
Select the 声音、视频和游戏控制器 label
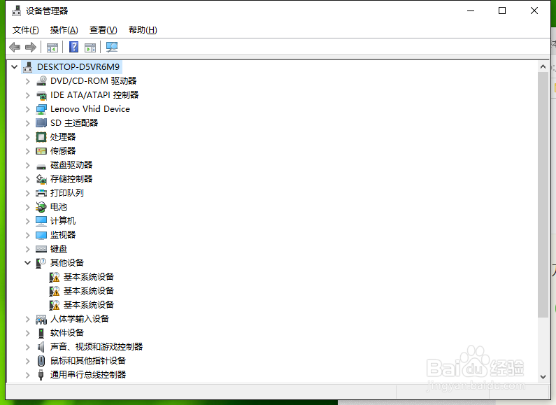[x=97, y=347]
